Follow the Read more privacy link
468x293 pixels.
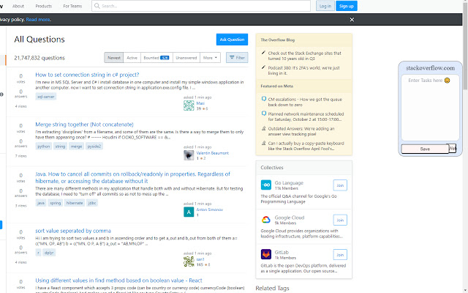(38, 20)
